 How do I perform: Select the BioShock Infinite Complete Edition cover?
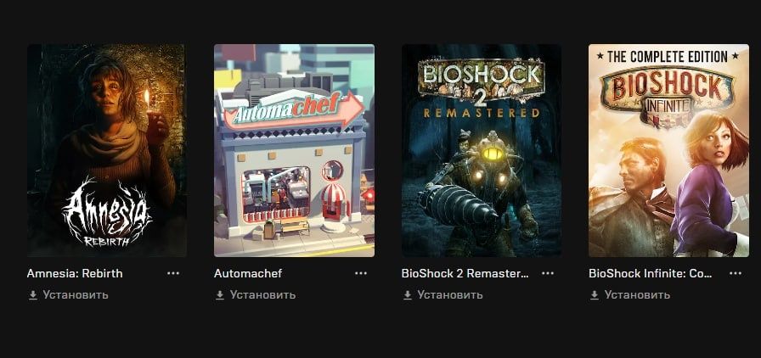coord(668,150)
